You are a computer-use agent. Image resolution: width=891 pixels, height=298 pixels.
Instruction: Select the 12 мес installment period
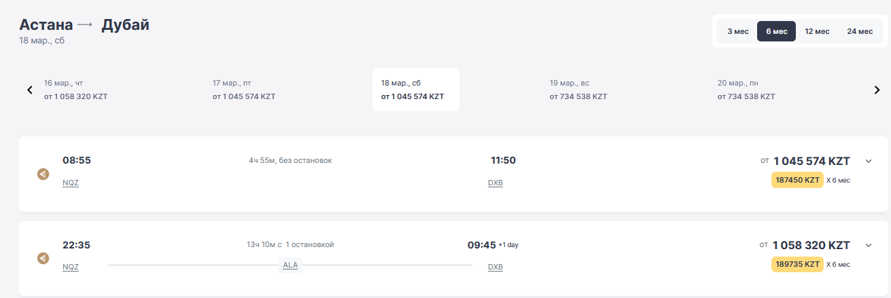pos(817,31)
